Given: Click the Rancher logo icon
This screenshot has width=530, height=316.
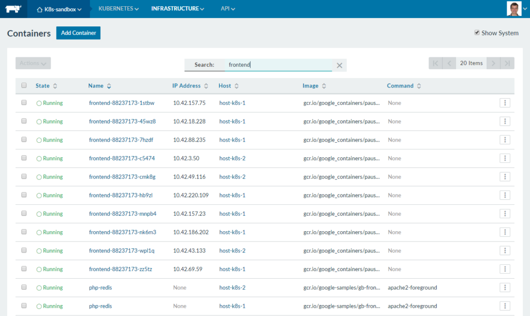Looking at the screenshot, I should pyautogui.click(x=13, y=9).
